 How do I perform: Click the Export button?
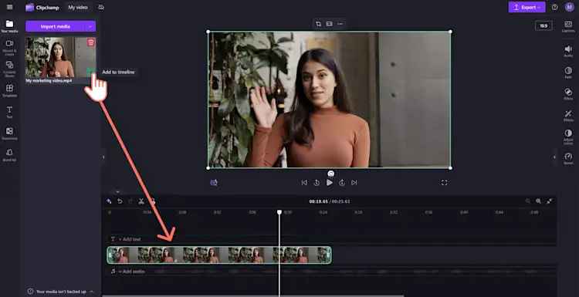coord(527,7)
